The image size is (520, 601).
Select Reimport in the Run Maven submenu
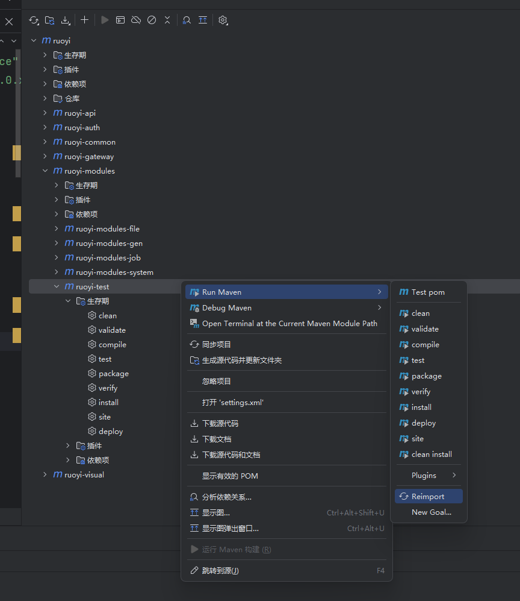[428, 497]
